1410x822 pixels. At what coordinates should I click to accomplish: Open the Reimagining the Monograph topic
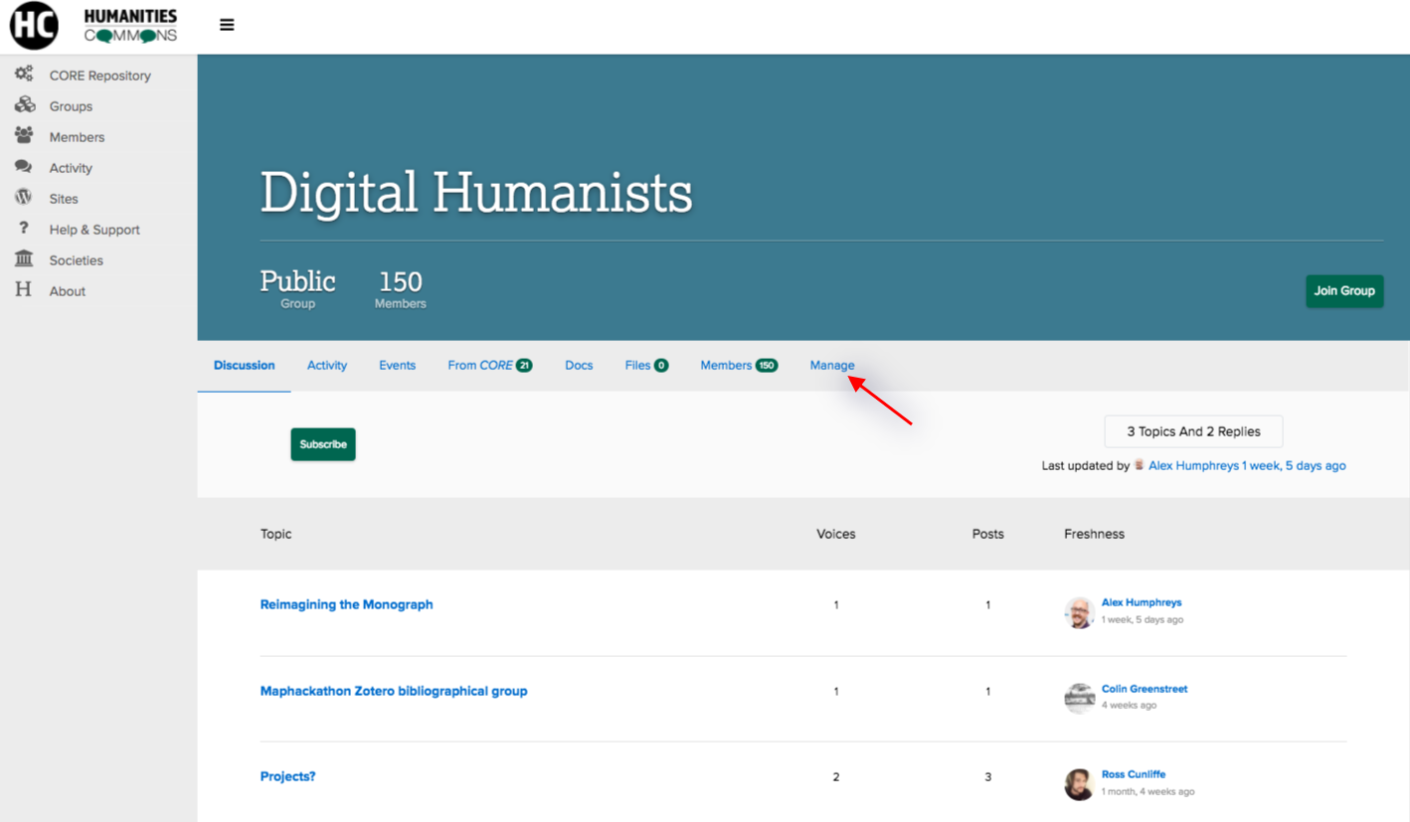tap(346, 604)
